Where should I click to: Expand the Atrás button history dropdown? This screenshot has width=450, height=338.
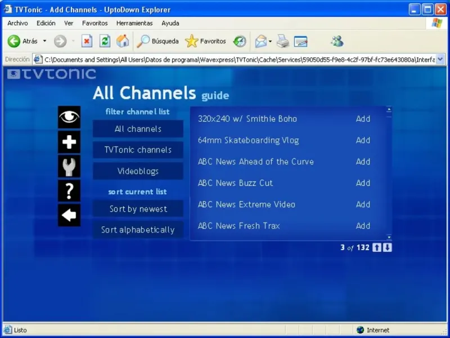tap(44, 41)
